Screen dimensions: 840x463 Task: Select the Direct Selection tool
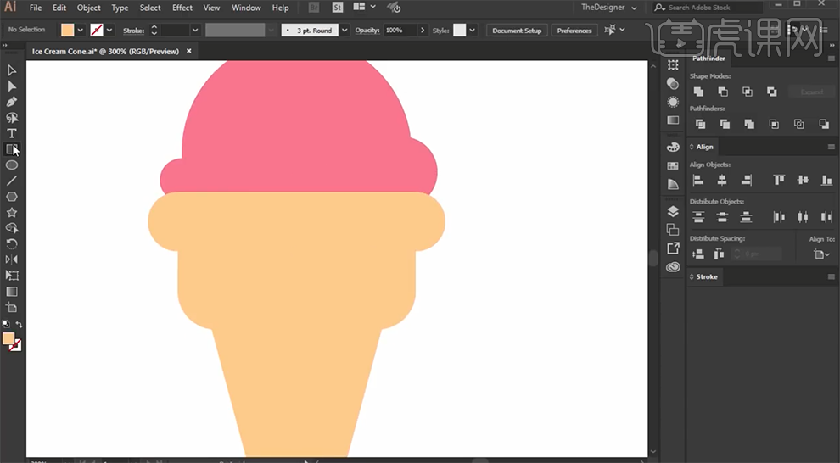(x=12, y=86)
